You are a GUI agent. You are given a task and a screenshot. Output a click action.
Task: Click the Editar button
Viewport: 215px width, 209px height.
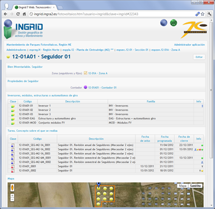click(x=199, y=57)
